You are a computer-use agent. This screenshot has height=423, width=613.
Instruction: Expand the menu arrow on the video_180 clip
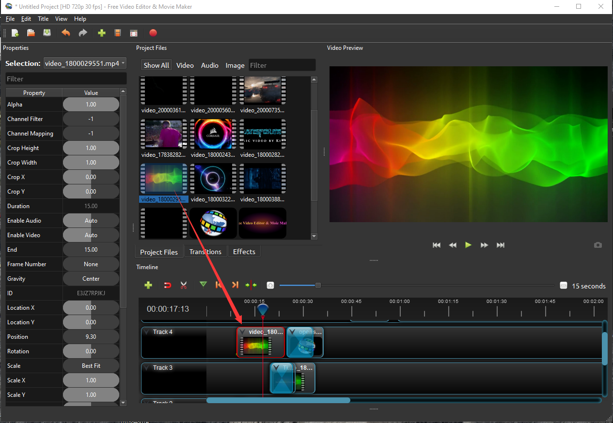click(x=243, y=332)
